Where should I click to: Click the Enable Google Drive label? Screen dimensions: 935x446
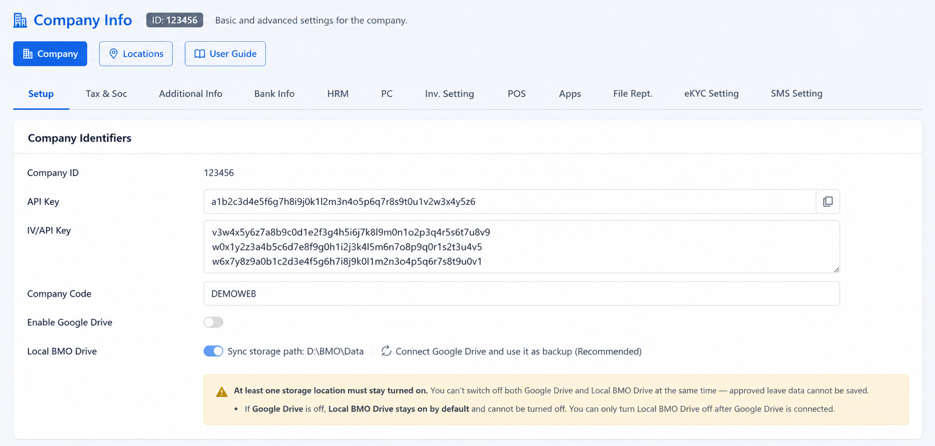coord(70,322)
